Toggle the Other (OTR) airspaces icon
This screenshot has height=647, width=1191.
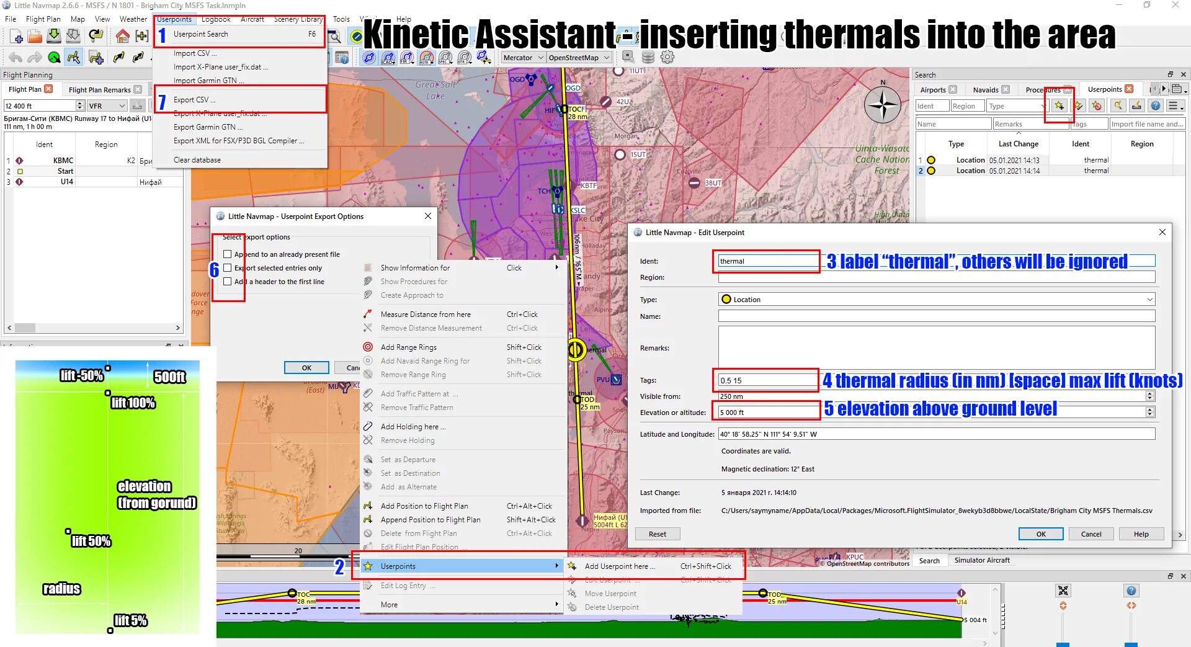464,58
